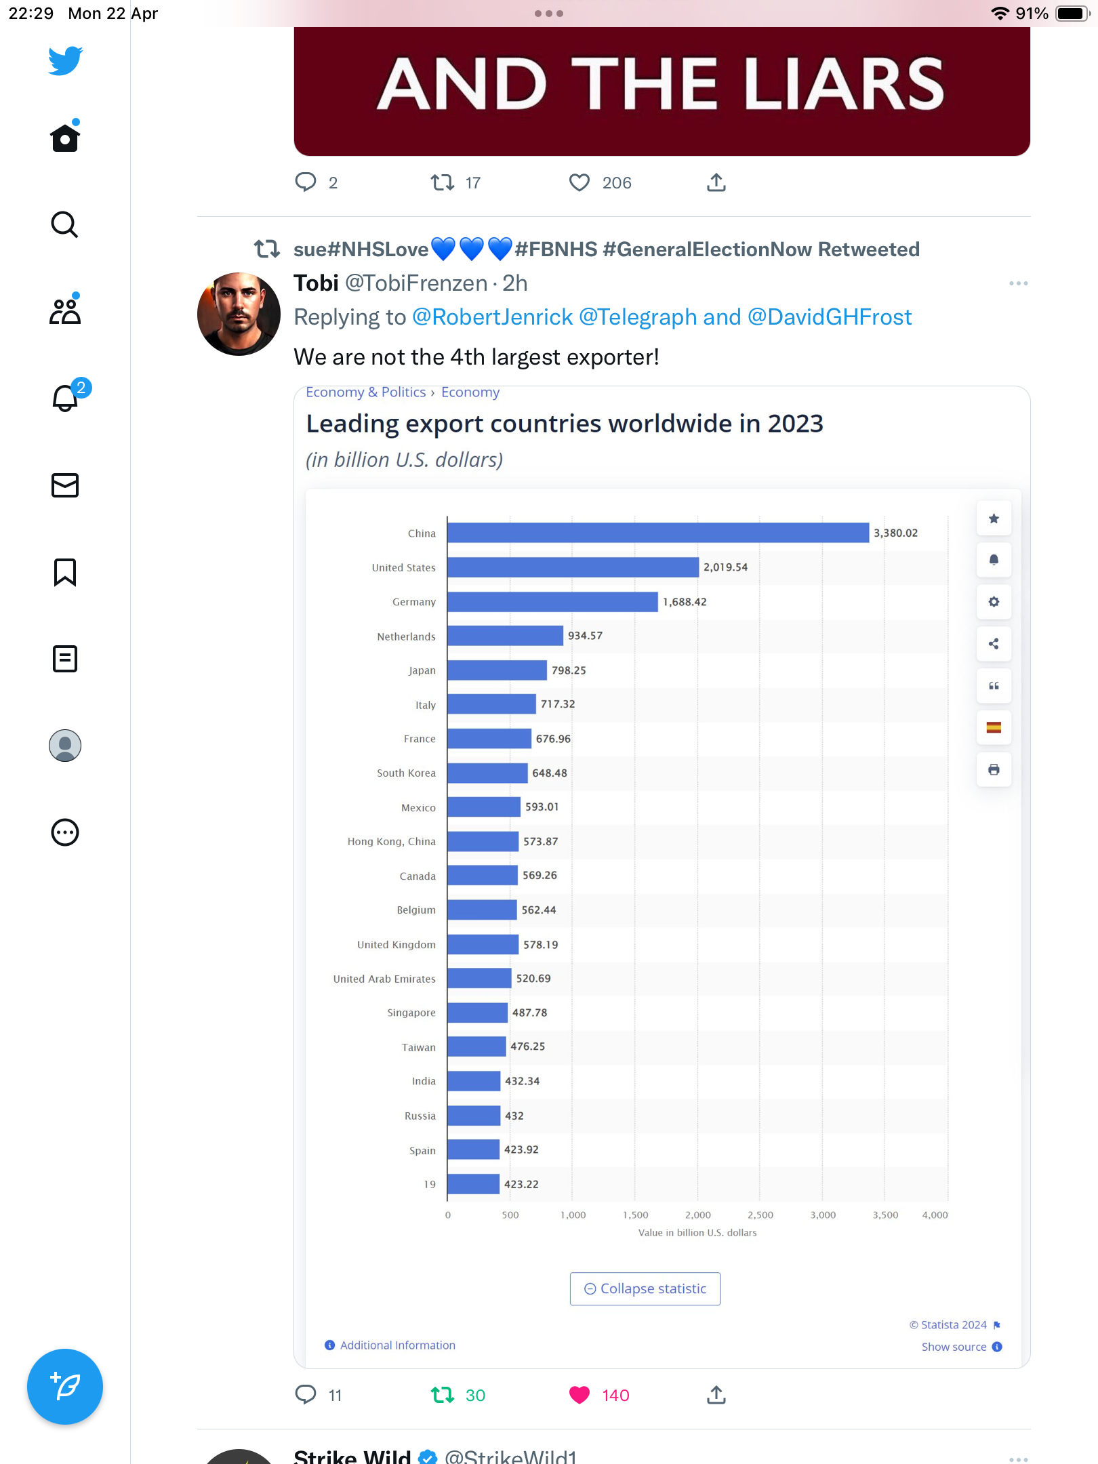Open the Search magnifier icon
Screen dimensions: 1098x1464
(x=65, y=224)
